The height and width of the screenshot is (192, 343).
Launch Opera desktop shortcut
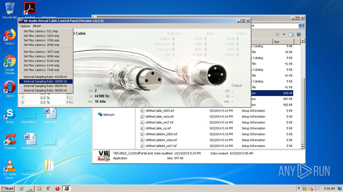tap(10, 89)
